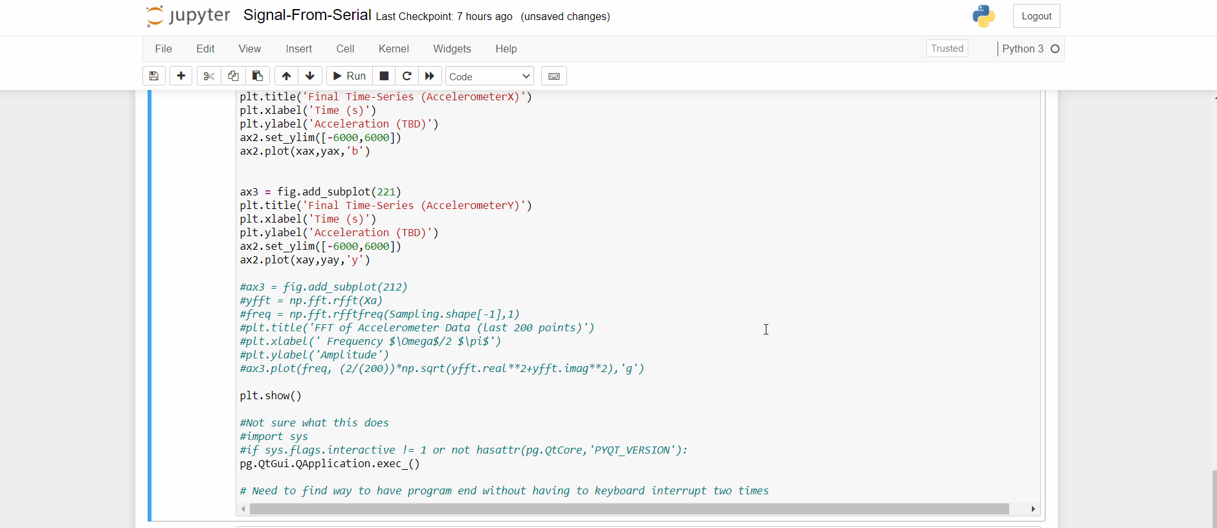Image resolution: width=1217 pixels, height=528 pixels.
Task: Open the Widgets menu
Action: tap(452, 49)
